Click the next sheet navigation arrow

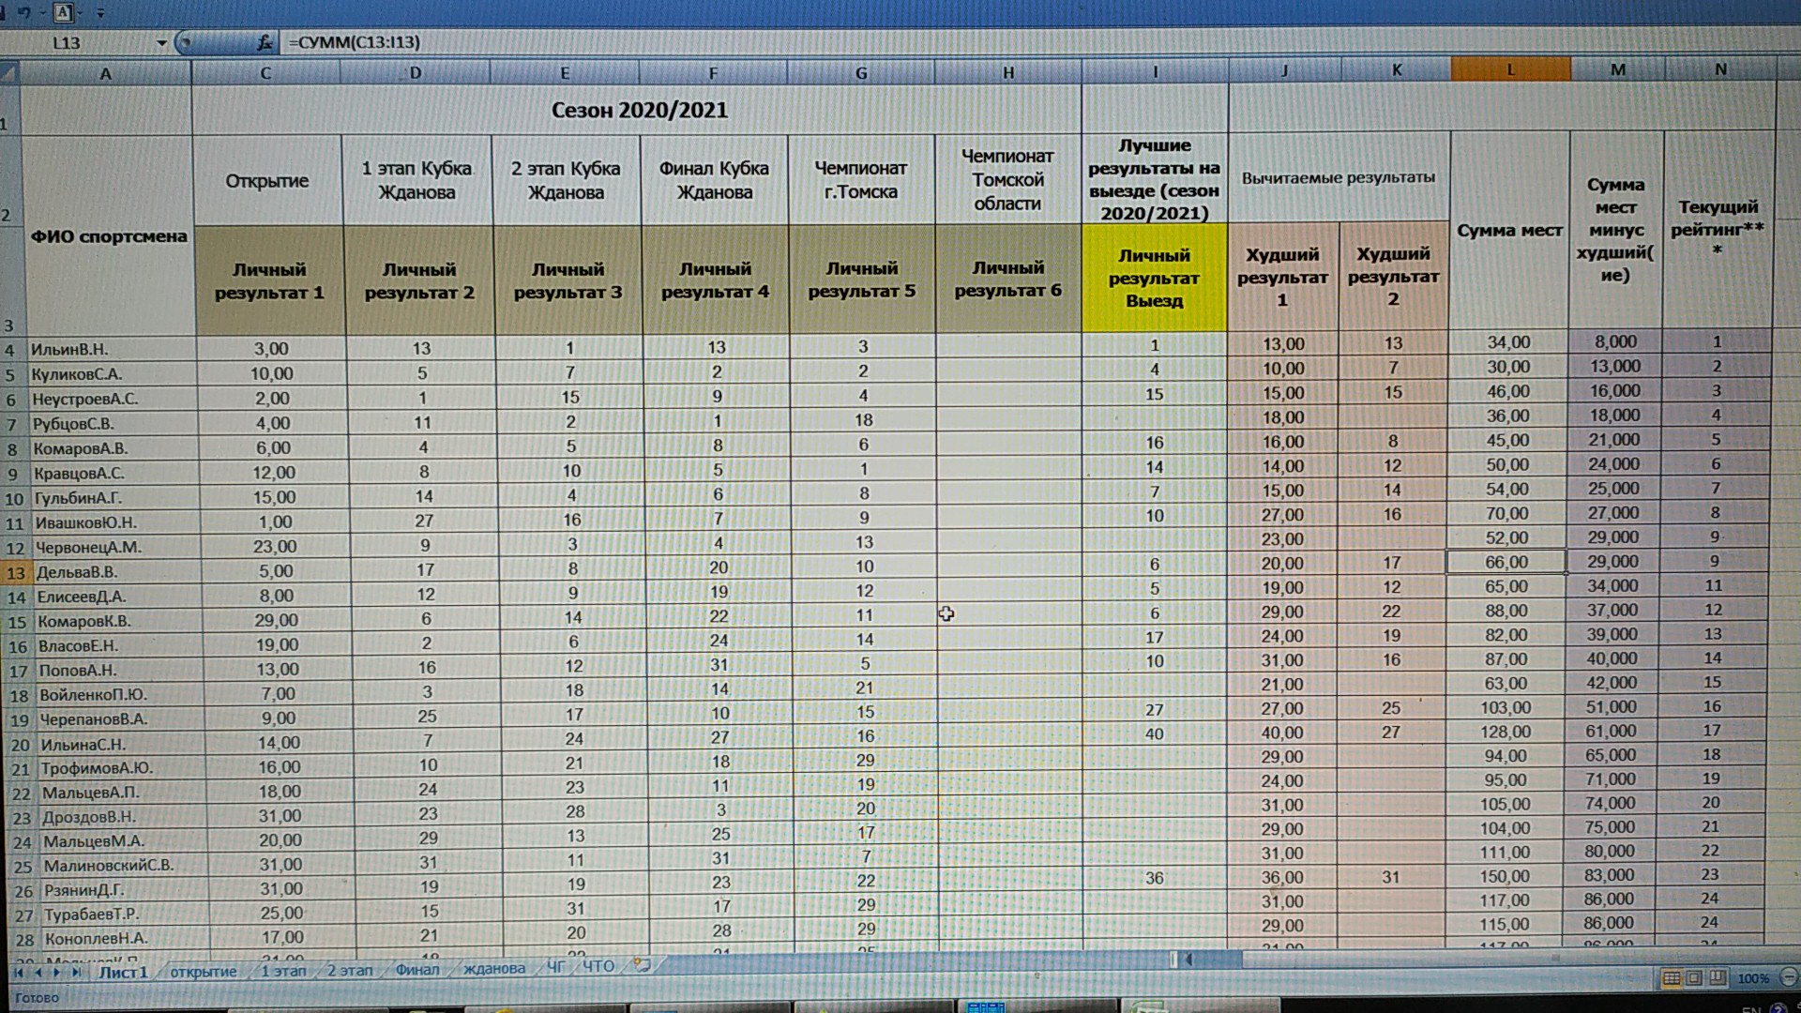[x=56, y=973]
